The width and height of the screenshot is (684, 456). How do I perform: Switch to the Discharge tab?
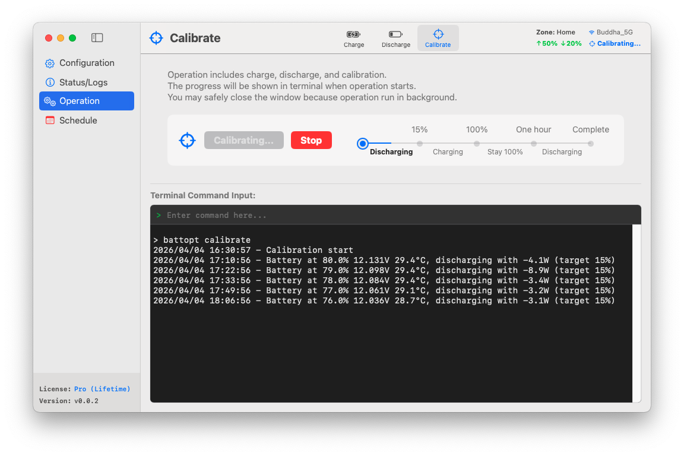395,39
